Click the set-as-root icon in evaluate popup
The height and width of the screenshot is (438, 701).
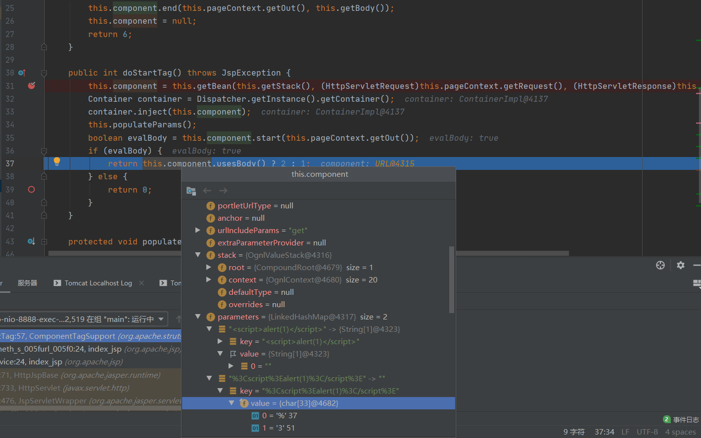tap(191, 191)
